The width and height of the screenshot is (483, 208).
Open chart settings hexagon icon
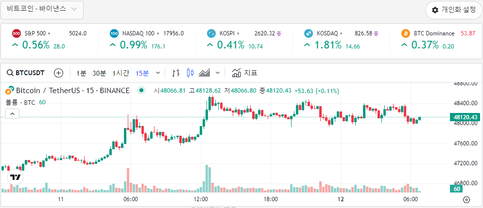(x=466, y=200)
